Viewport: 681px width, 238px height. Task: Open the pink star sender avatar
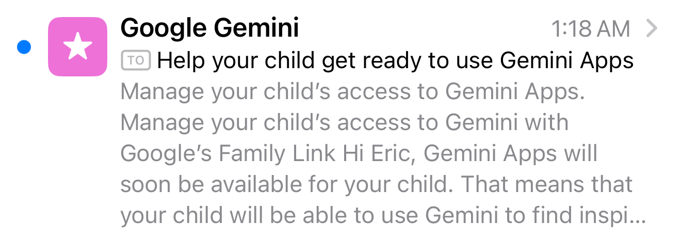click(x=77, y=46)
